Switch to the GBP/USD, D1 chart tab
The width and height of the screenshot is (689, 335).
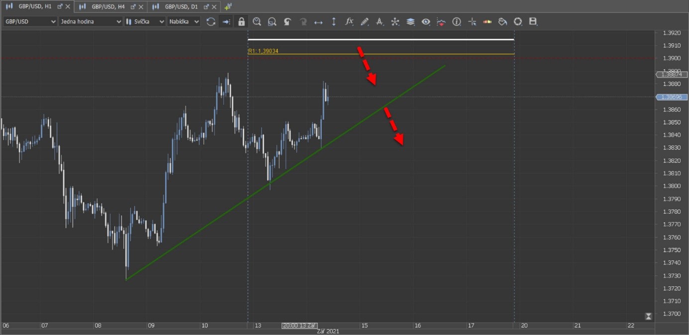(x=181, y=6)
